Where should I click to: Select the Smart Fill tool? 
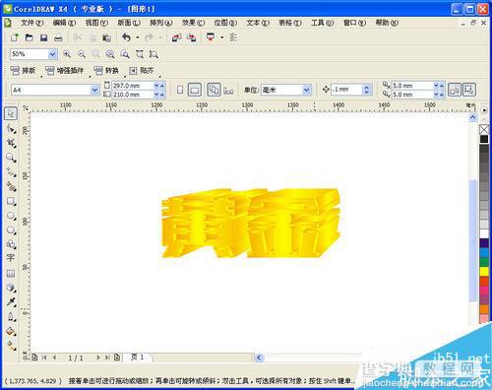11,186
